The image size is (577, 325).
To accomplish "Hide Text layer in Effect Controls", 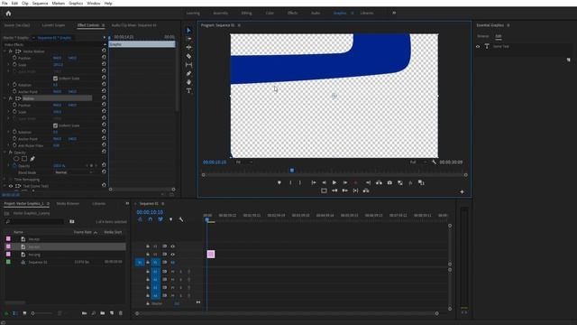I will [x=11, y=186].
